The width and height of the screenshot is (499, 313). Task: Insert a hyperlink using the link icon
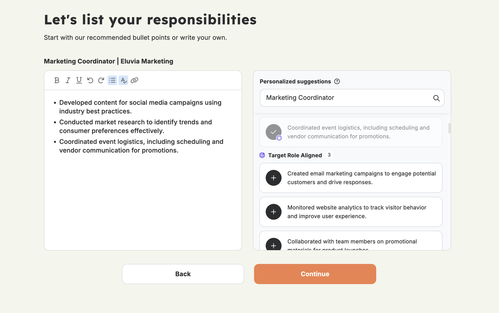[x=134, y=80]
